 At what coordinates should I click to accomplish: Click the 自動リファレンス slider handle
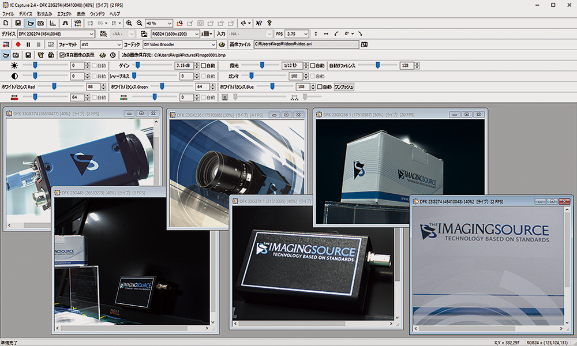(x=377, y=65)
